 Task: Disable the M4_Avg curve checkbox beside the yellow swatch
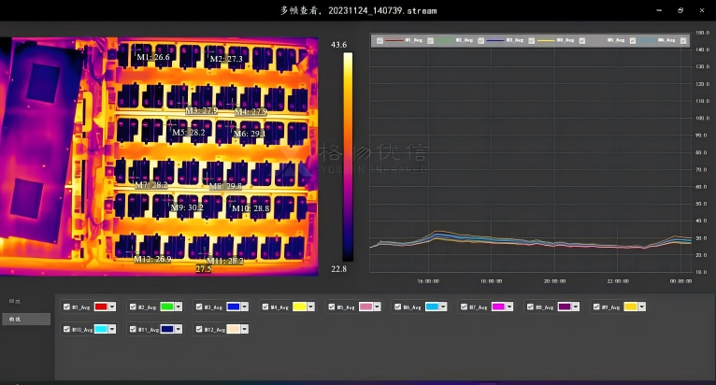point(265,307)
